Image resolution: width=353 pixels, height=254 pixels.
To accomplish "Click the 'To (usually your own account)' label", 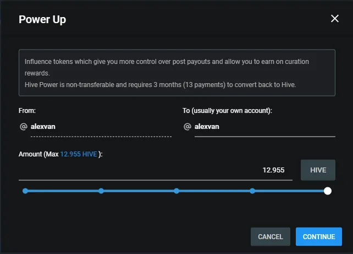I will pyautogui.click(x=227, y=111).
